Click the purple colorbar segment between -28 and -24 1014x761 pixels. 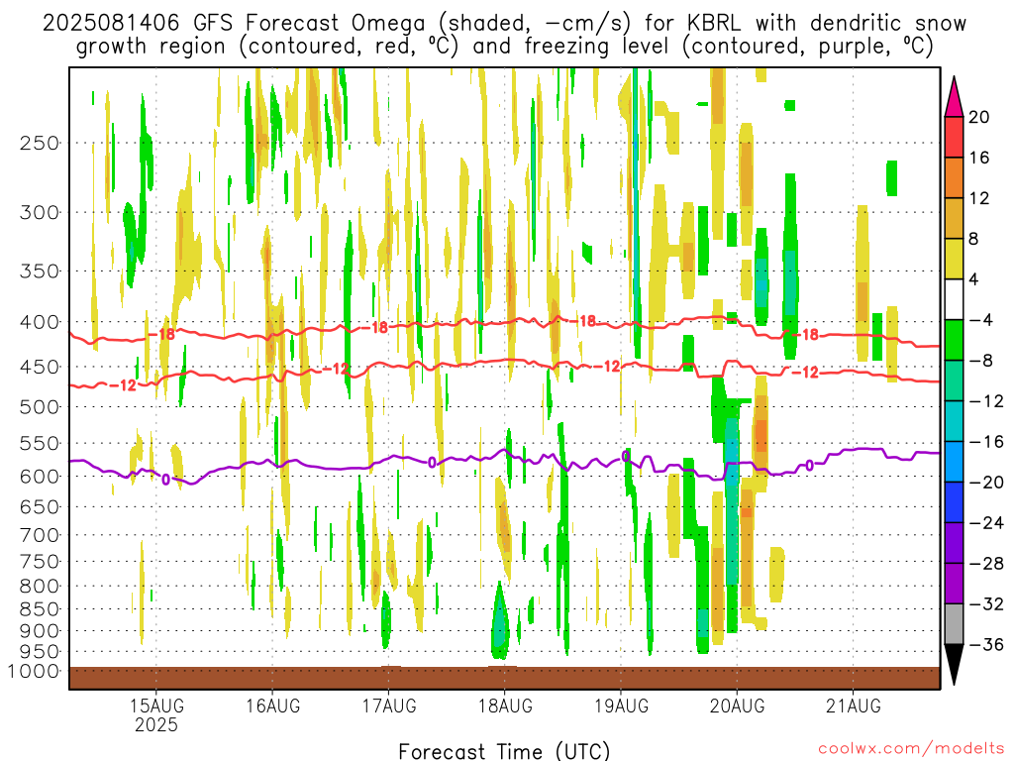pyautogui.click(x=954, y=543)
